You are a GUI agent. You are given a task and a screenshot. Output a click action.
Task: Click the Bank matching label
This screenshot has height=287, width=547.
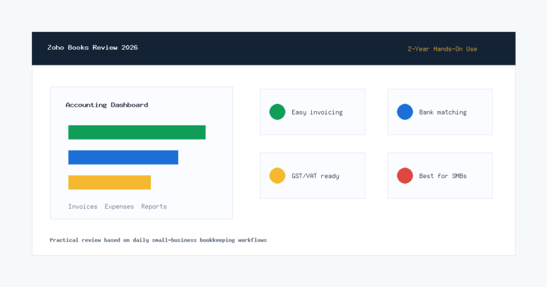(x=443, y=113)
